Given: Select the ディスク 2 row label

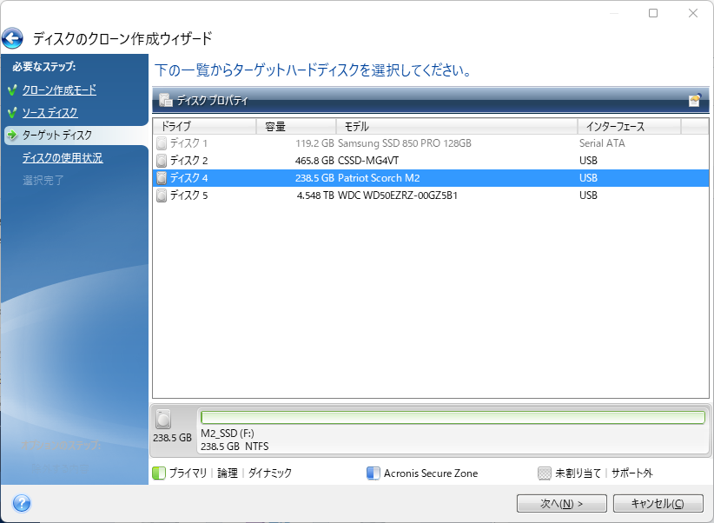Looking at the screenshot, I should pos(189,161).
